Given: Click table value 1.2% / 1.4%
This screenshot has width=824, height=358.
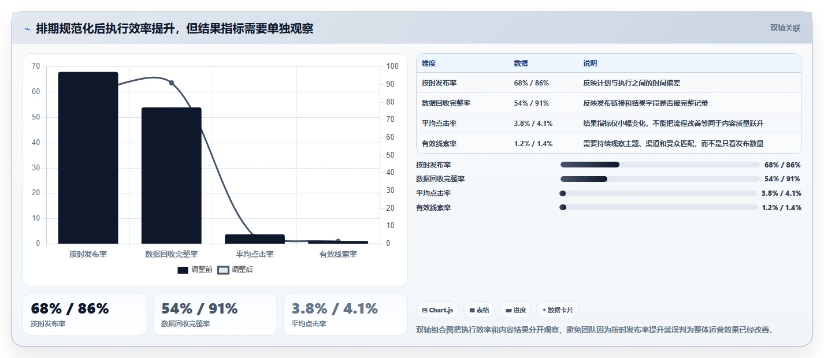Looking at the screenshot, I should tap(533, 144).
